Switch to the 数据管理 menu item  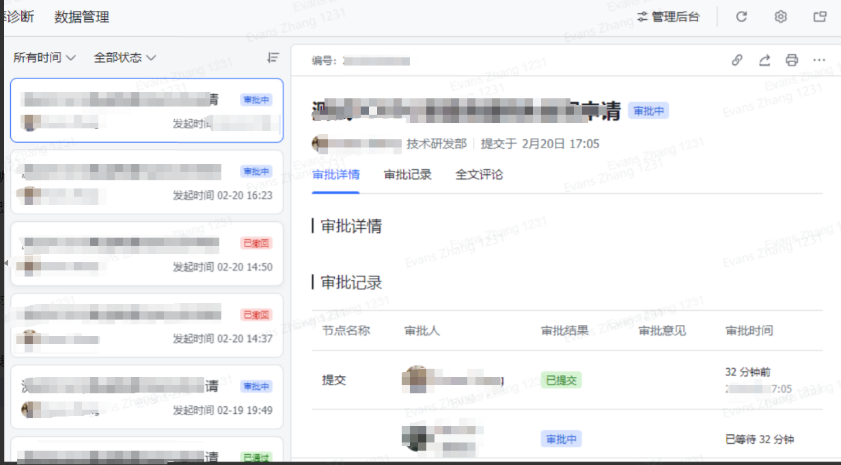(82, 17)
